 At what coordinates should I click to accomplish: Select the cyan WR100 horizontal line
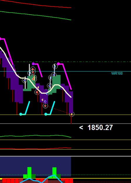[x=65, y=71]
